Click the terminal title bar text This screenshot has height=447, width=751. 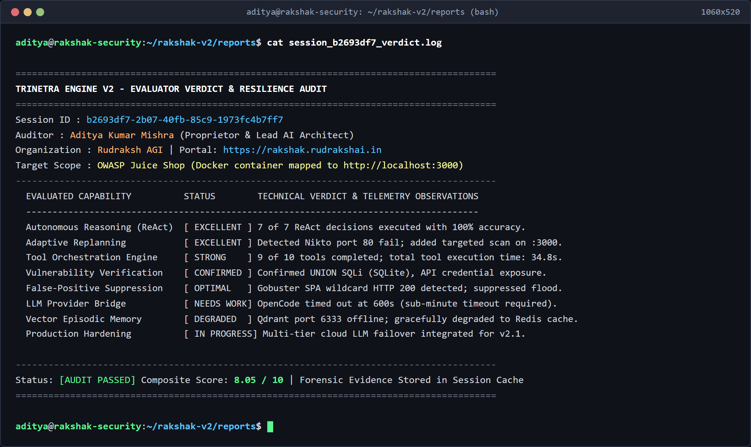[x=372, y=12]
